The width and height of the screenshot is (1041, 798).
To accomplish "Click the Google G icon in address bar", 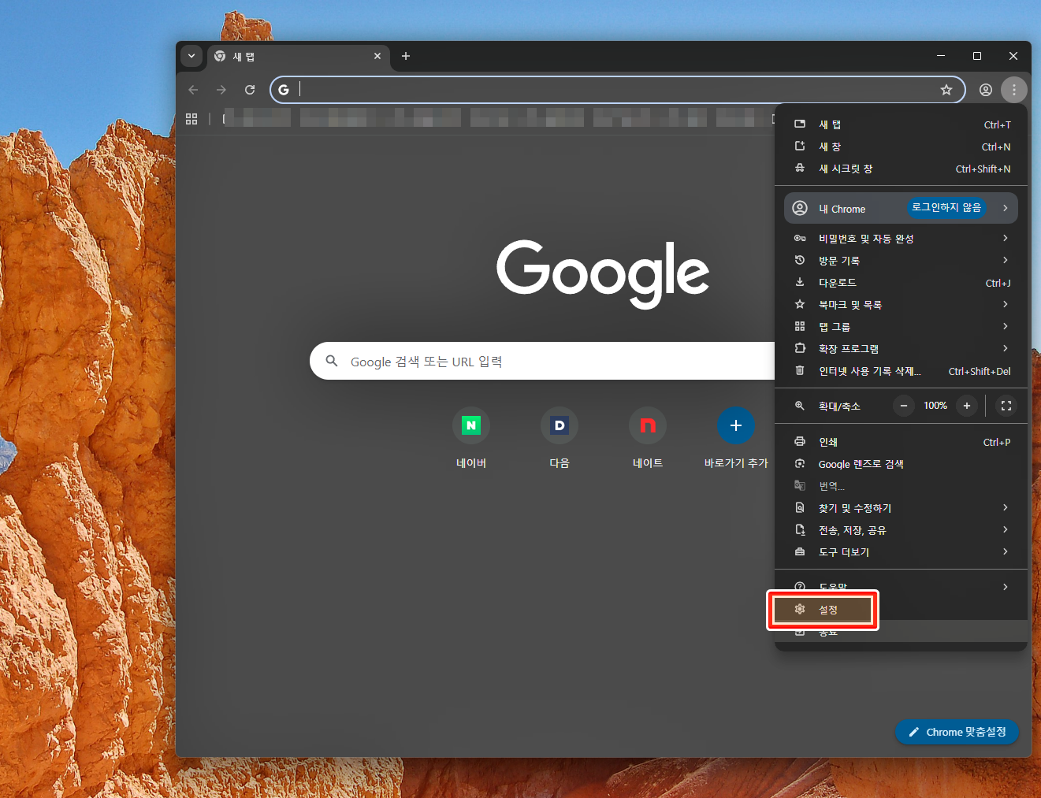I will point(284,90).
